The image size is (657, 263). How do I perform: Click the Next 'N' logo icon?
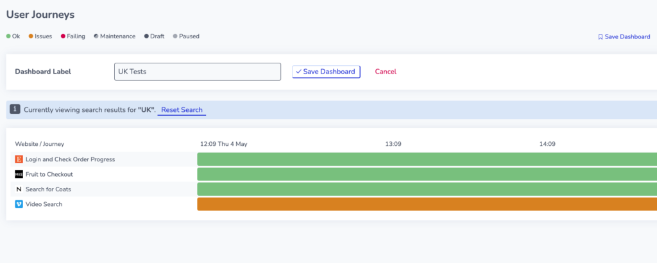(19, 189)
